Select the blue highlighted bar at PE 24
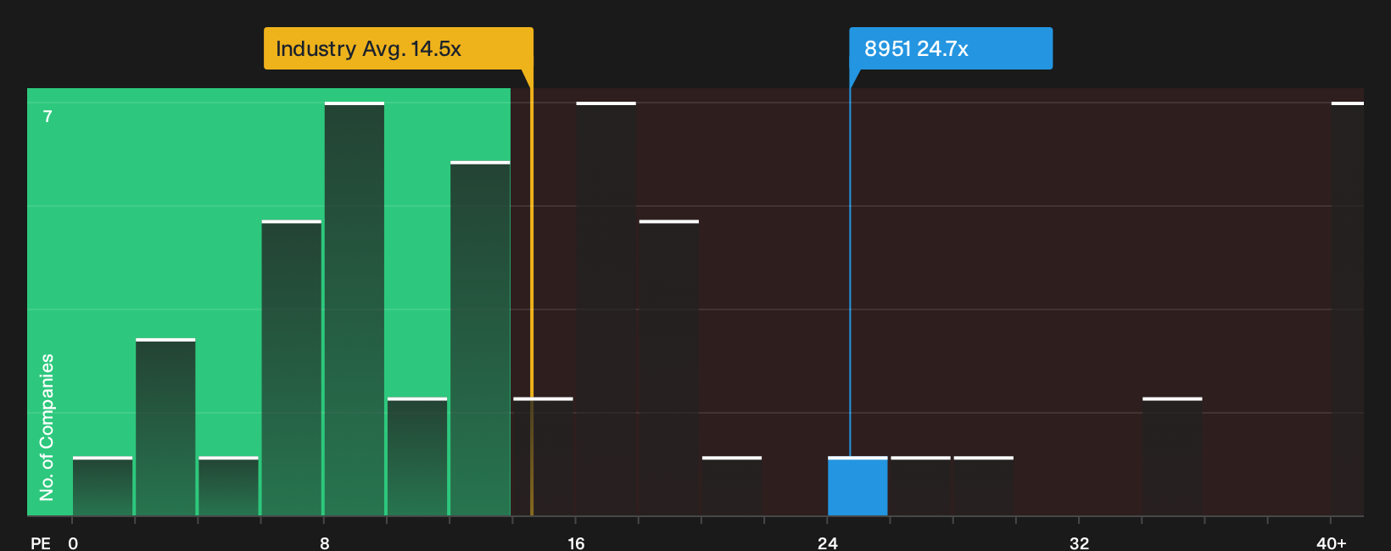This screenshot has width=1391, height=551. click(x=858, y=487)
